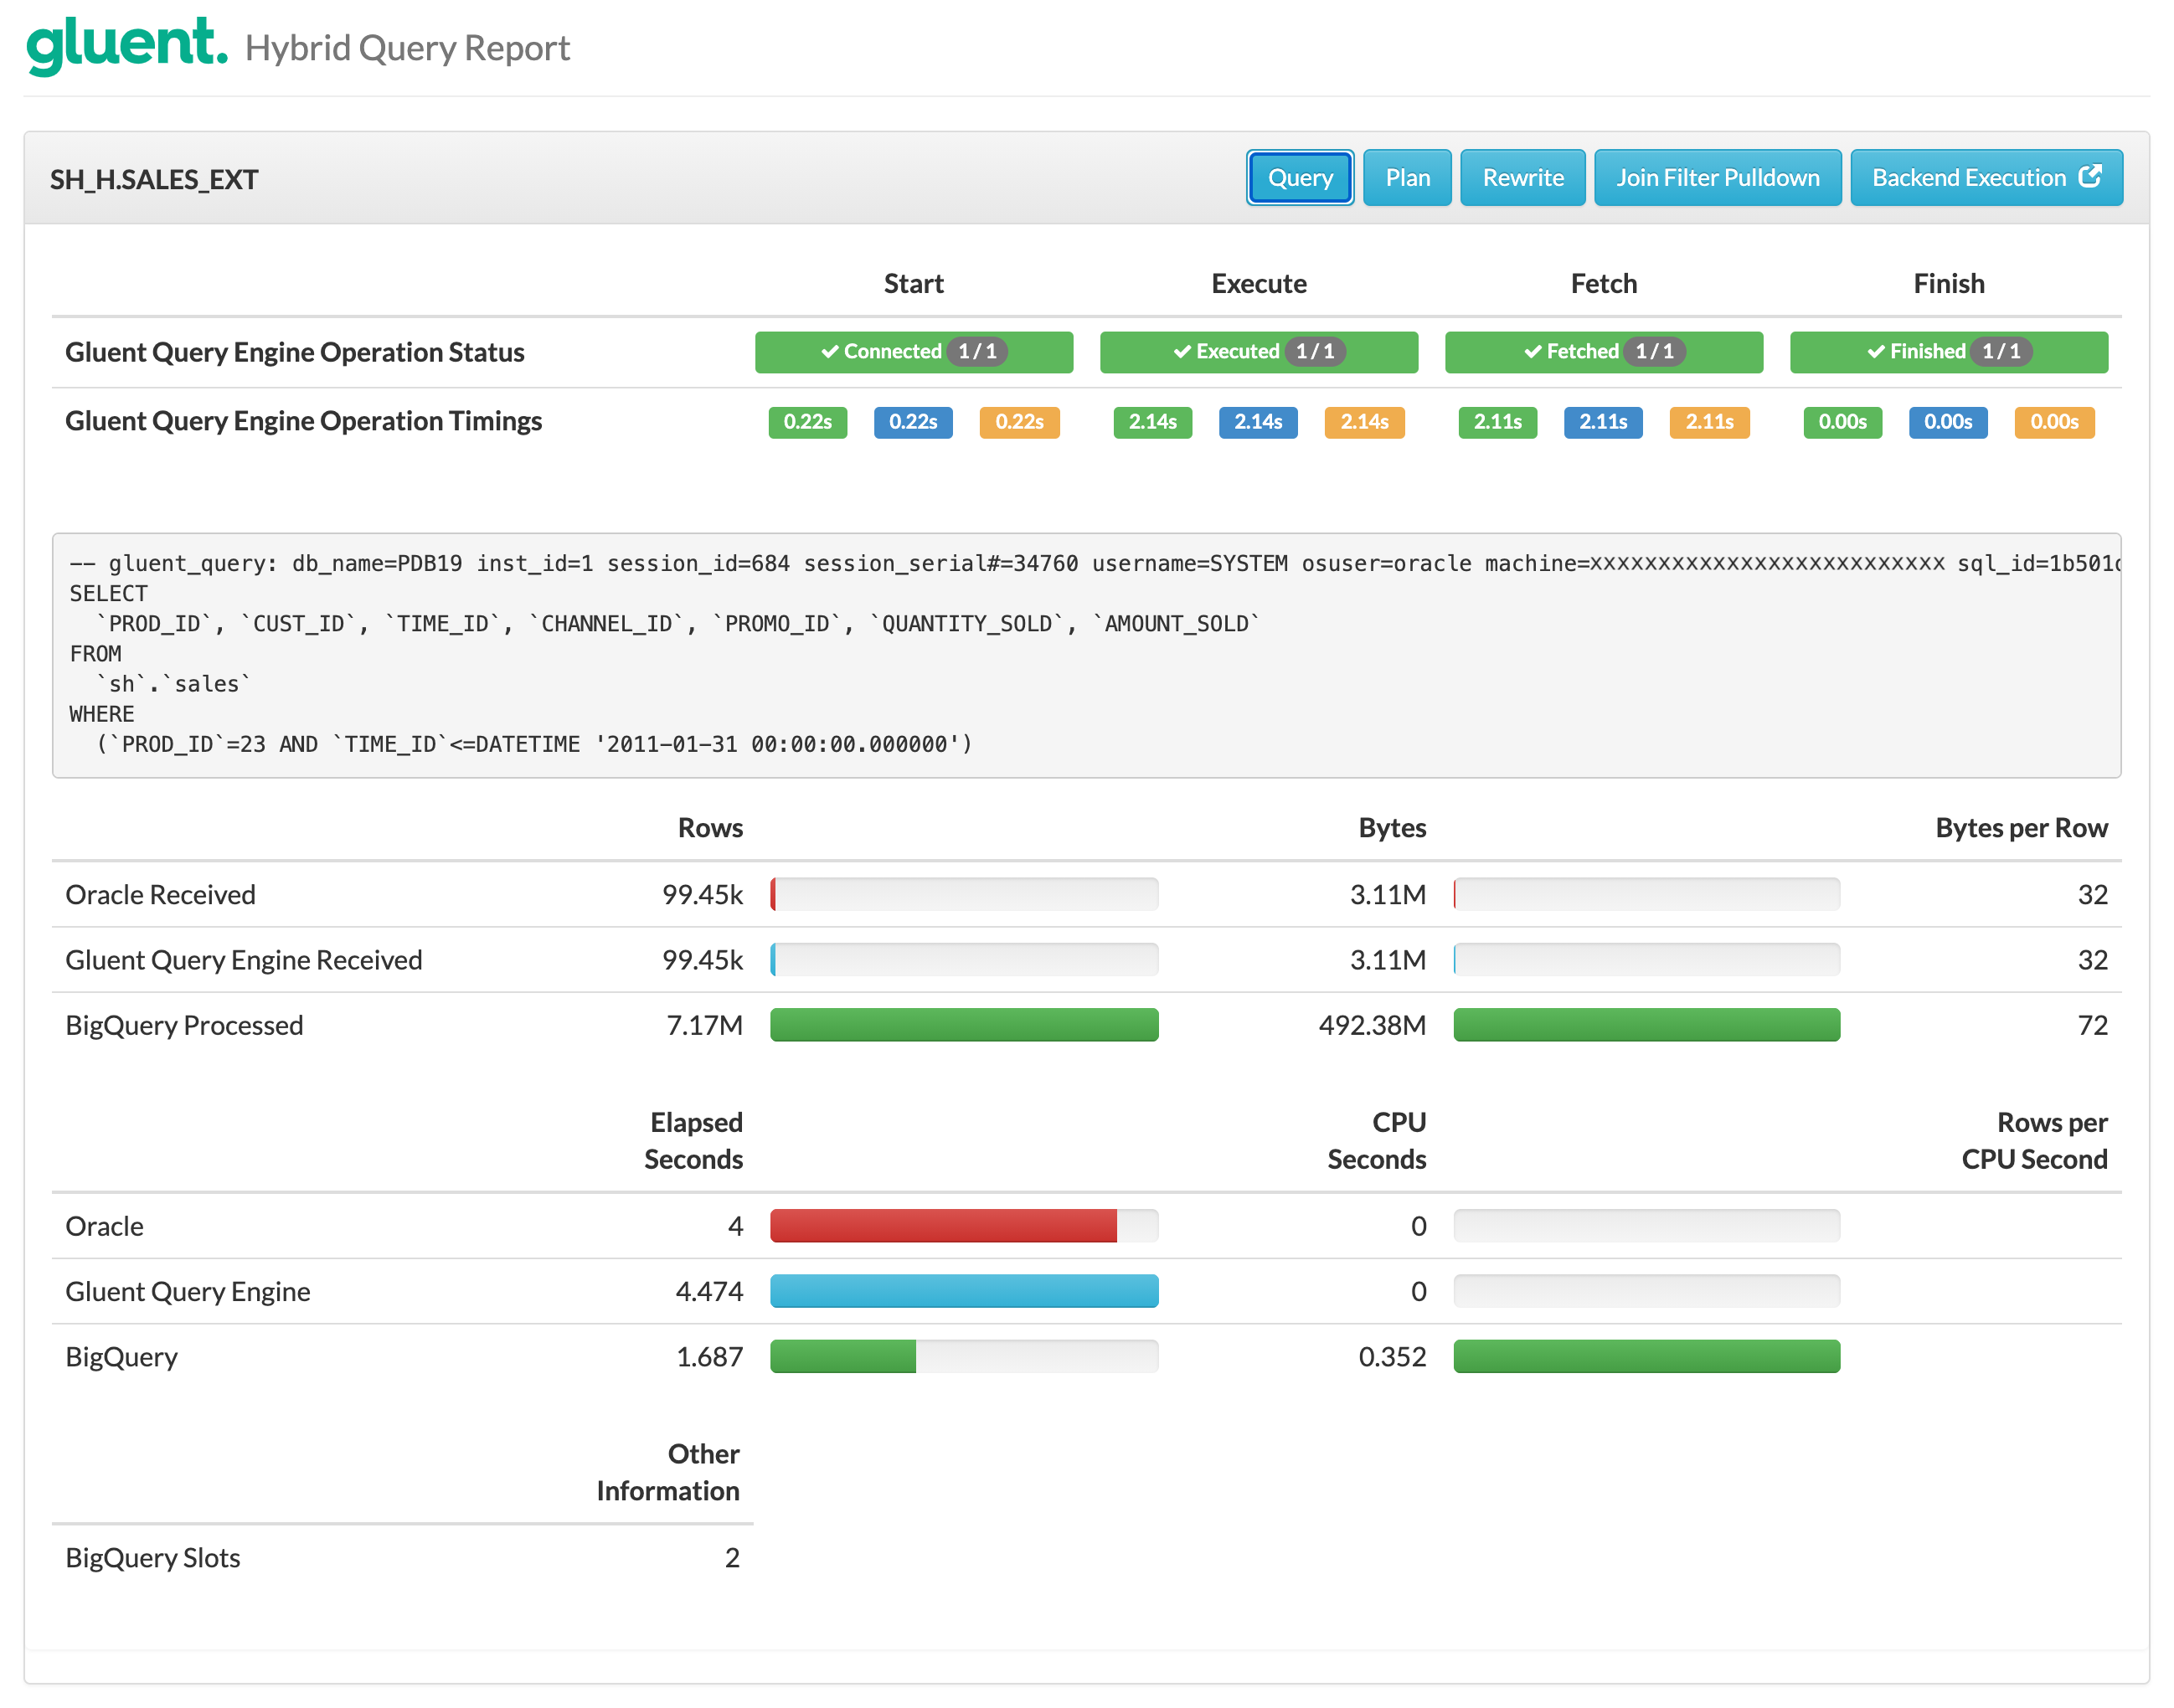
Task: Click the Oracle Received bytes progress bar
Action: (1646, 894)
